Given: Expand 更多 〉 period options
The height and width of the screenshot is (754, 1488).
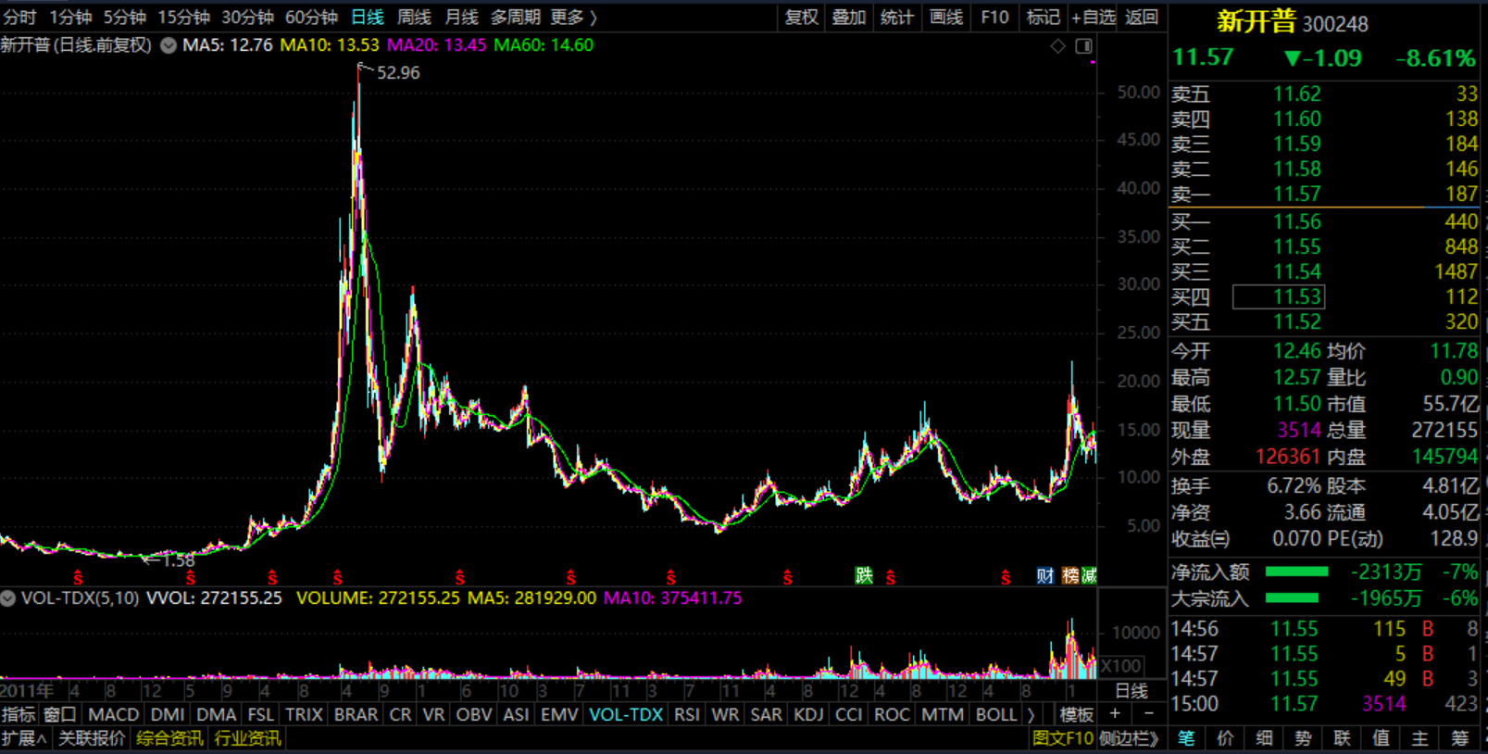Looking at the screenshot, I should pyautogui.click(x=573, y=18).
